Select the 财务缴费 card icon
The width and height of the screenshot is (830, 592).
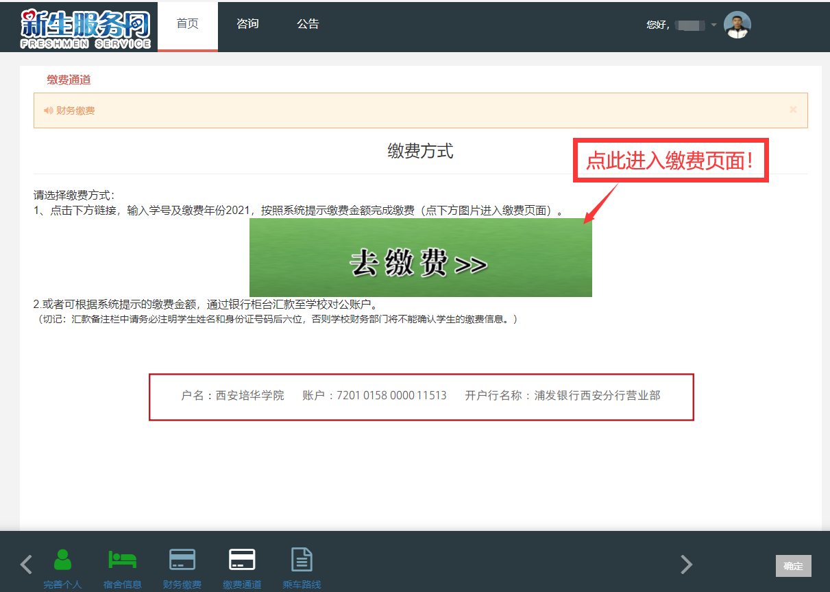tap(182, 560)
